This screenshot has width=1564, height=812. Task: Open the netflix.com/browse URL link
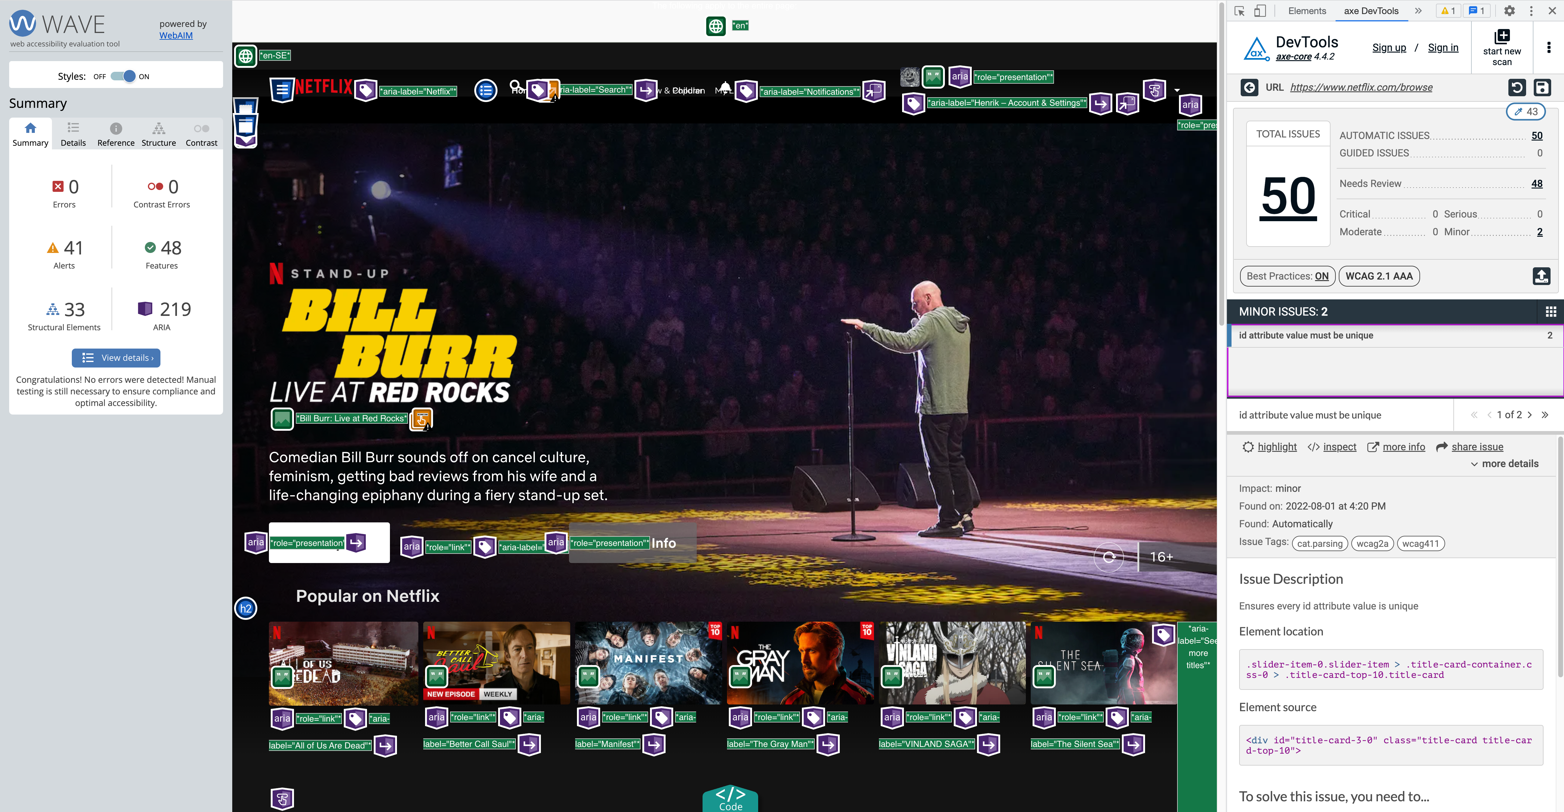1360,87
